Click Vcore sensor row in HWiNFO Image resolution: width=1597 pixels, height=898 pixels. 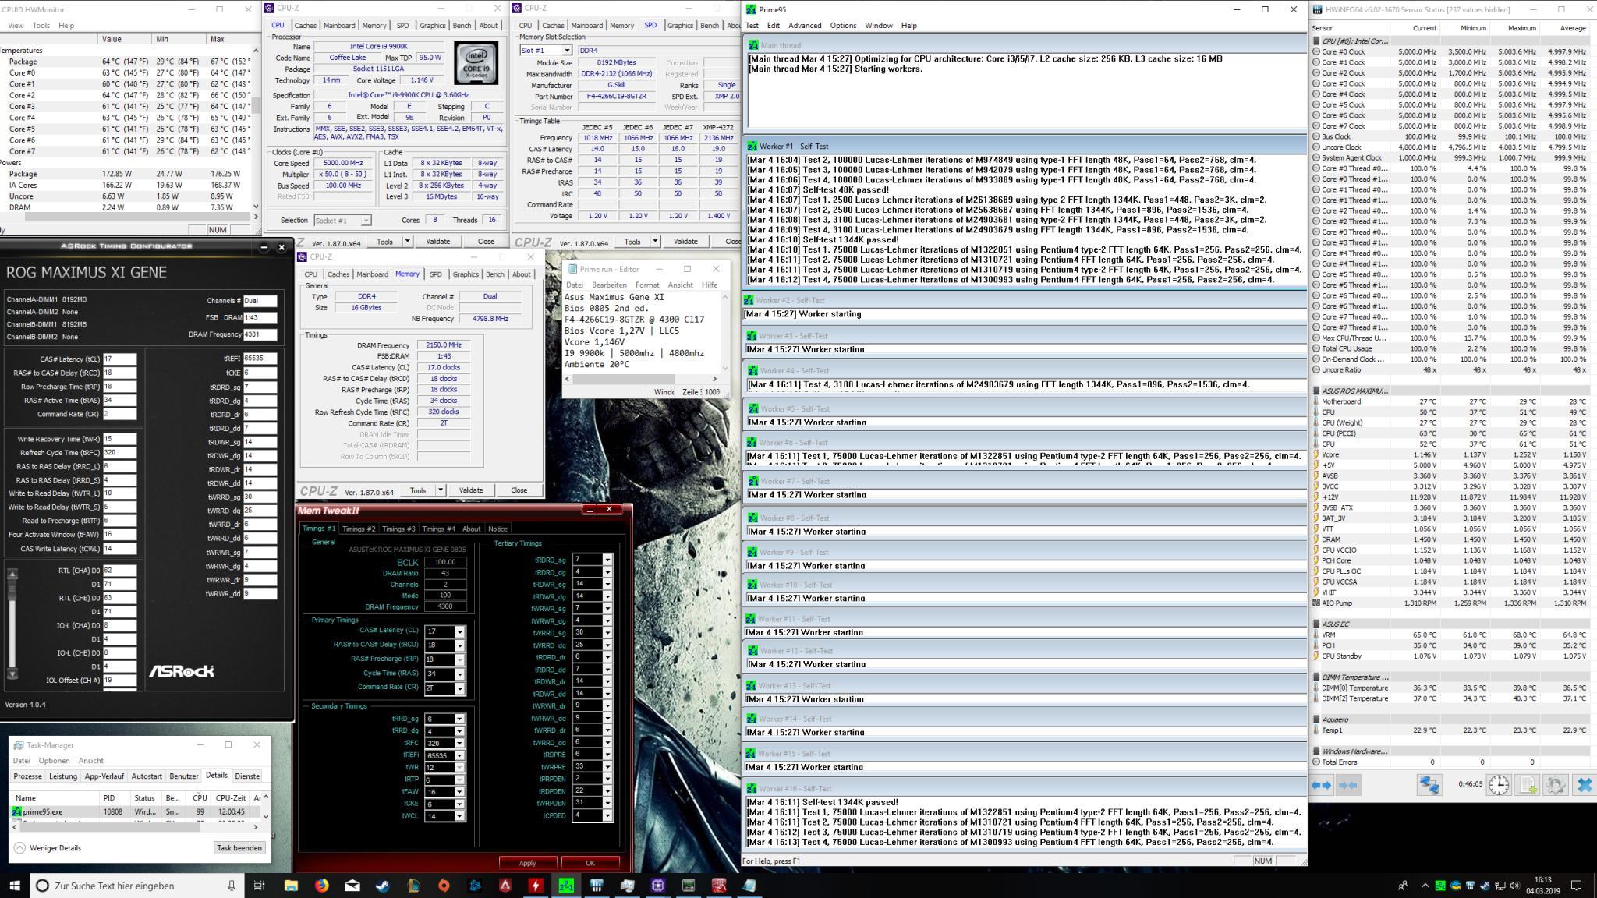tap(1450, 454)
